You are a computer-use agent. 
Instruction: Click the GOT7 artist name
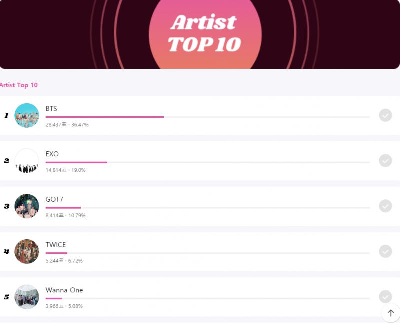(x=54, y=199)
